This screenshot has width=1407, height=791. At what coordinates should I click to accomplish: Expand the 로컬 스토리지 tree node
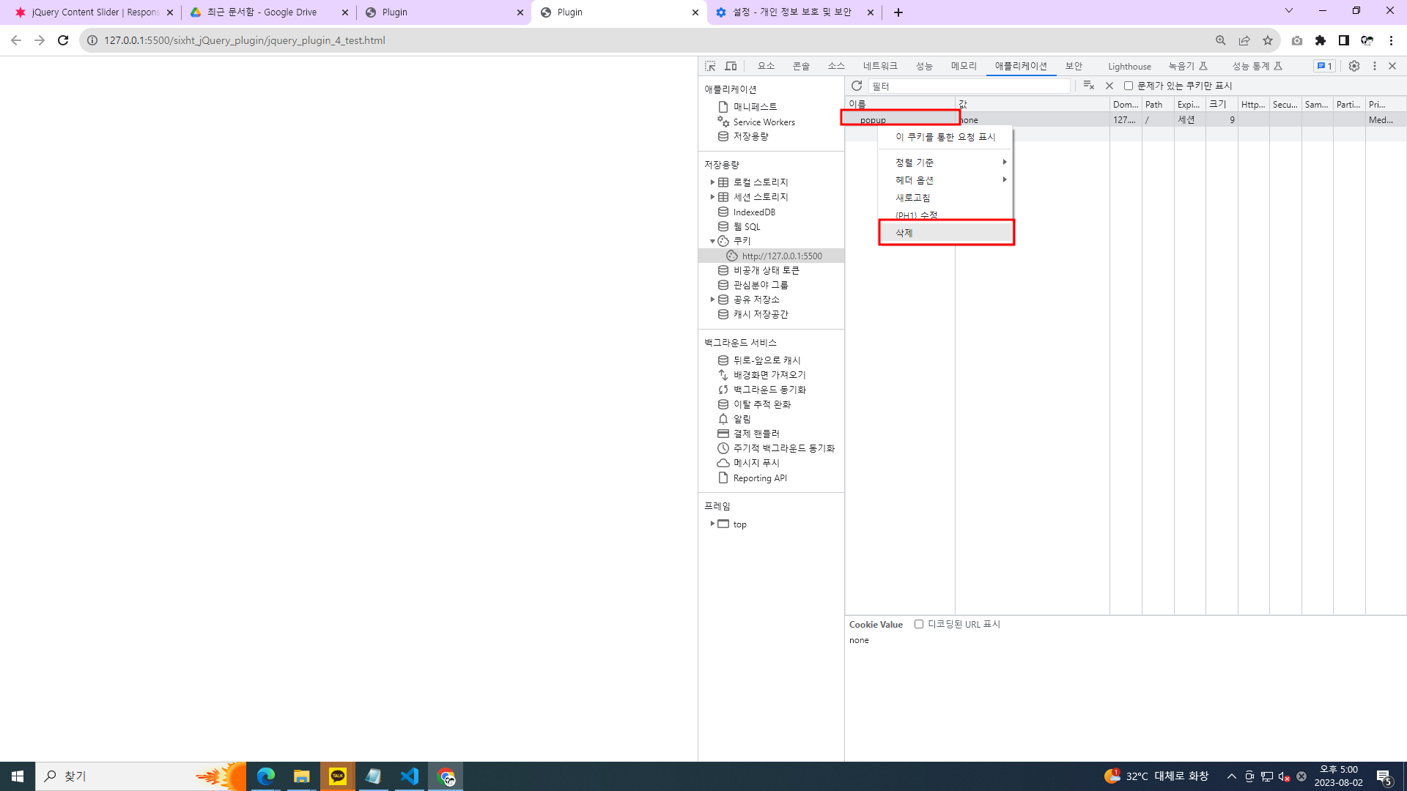pyautogui.click(x=712, y=182)
